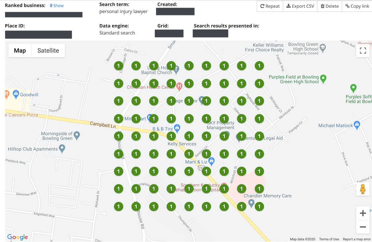
Task: Select the Map view tab
Action: tap(20, 51)
